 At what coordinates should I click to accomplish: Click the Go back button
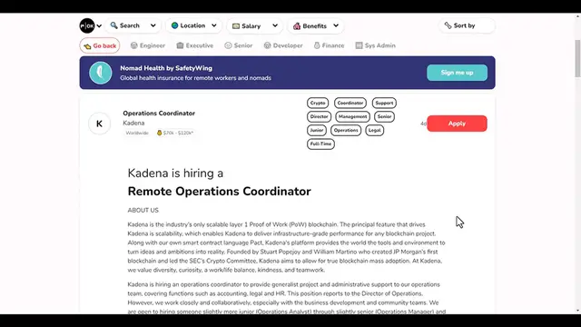pos(100,45)
